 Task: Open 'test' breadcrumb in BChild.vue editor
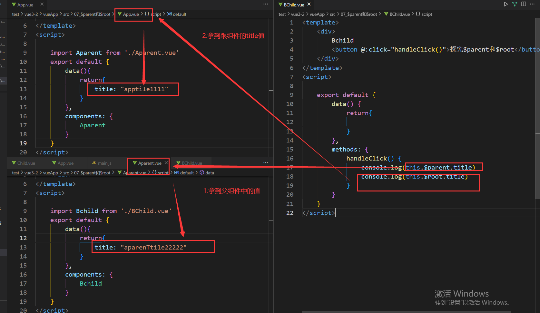point(282,14)
